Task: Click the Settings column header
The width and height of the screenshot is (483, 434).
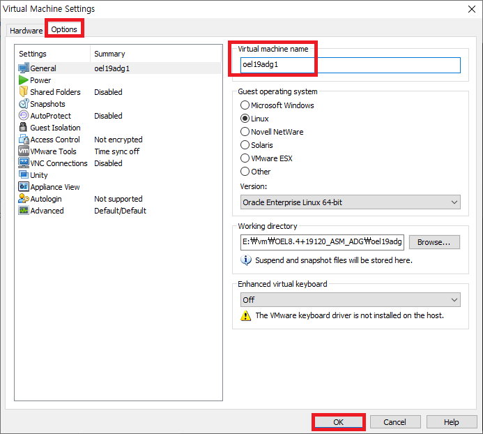Action: point(52,54)
